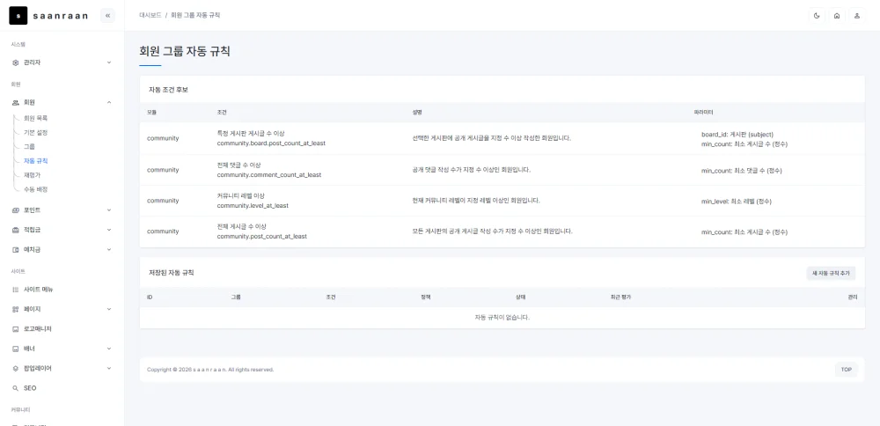The width and height of the screenshot is (880, 426).
Task: Click the 커뮤니티 레벨 이상 condition name
Action: tap(241, 195)
